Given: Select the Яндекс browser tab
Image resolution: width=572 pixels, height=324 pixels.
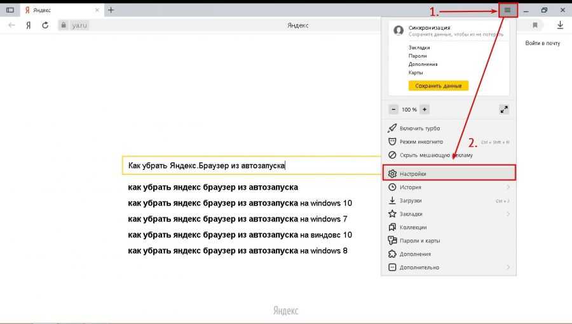Looking at the screenshot, I should click(62, 10).
